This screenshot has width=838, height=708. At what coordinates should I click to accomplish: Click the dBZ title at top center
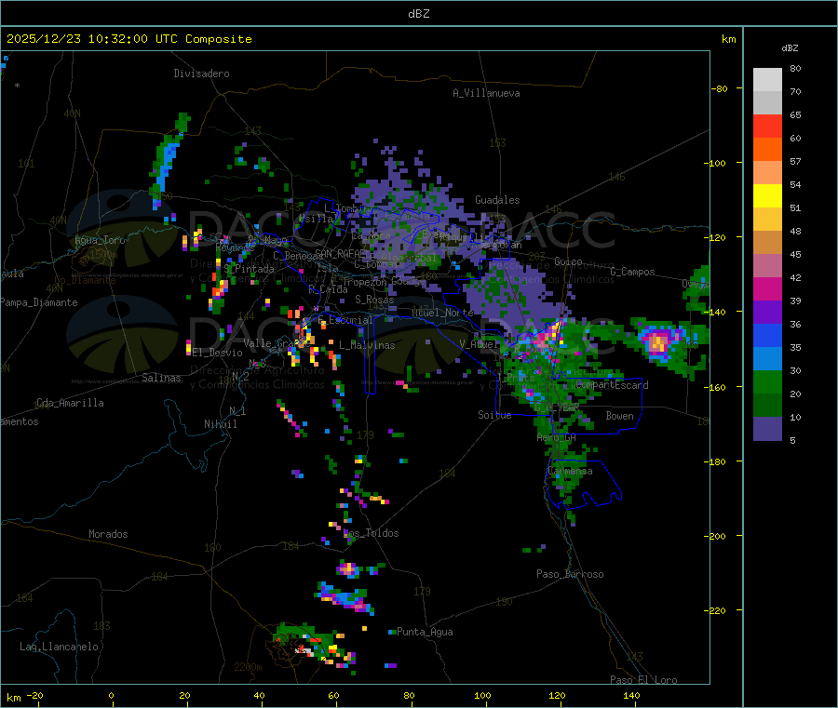click(x=418, y=14)
